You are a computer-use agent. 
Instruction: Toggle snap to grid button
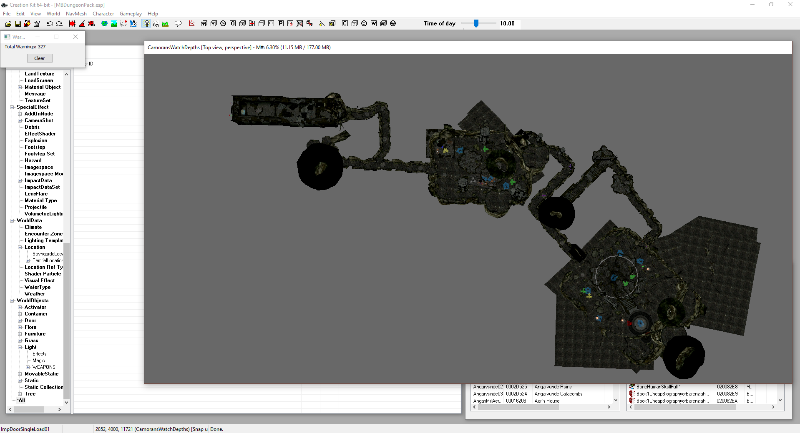[72, 24]
